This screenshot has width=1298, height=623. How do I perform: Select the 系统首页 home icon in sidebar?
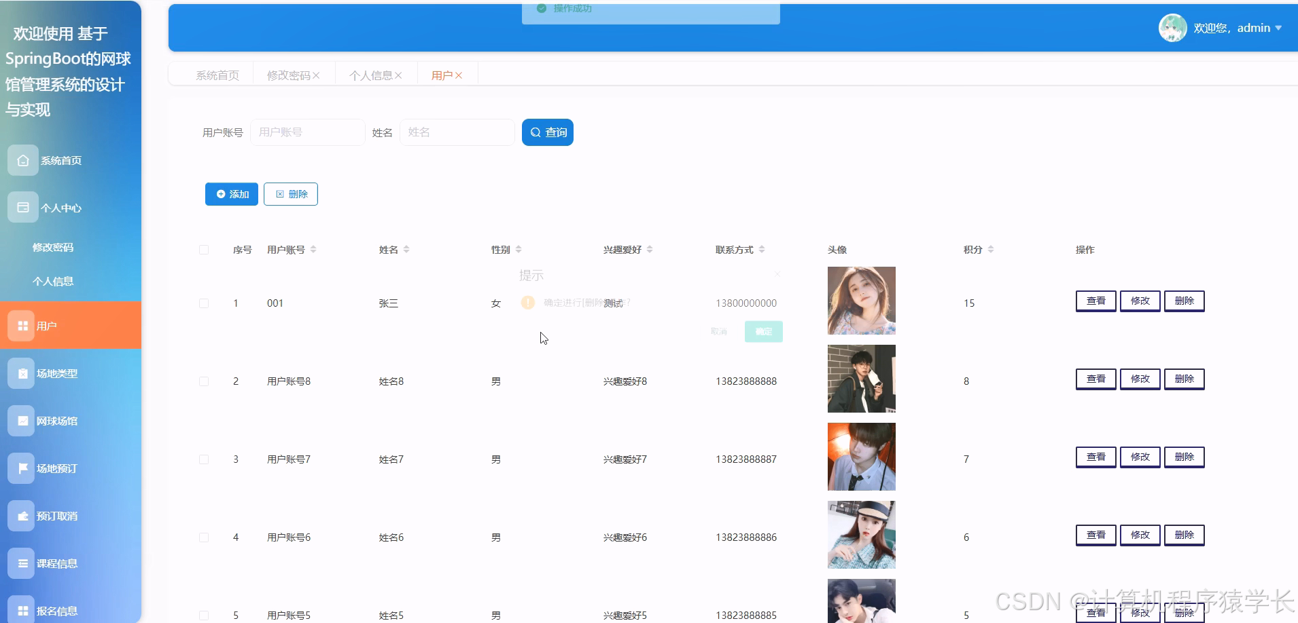22,160
